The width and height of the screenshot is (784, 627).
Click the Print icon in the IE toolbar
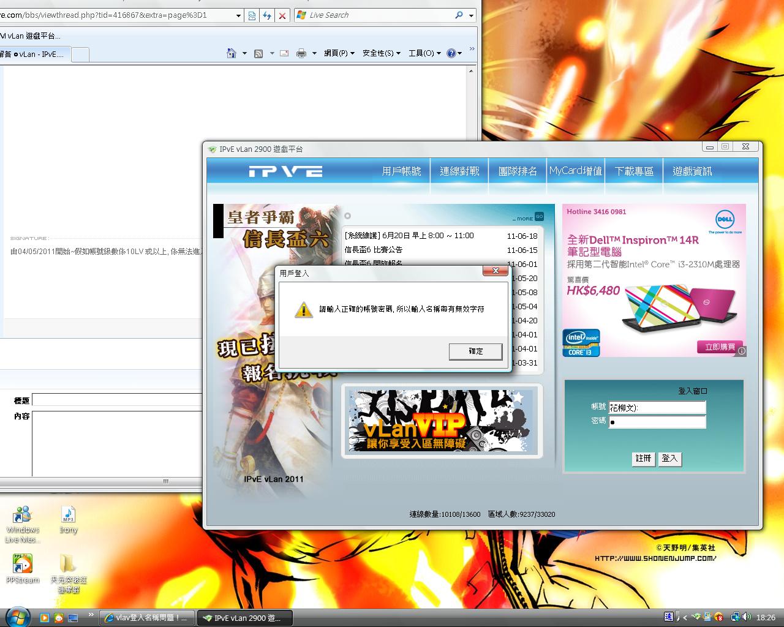point(301,53)
